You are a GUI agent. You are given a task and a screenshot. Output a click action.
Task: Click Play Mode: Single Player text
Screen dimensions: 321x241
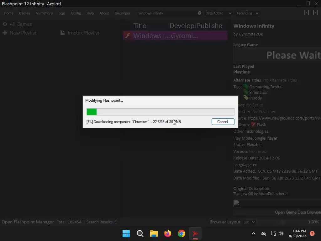[x=255, y=138]
